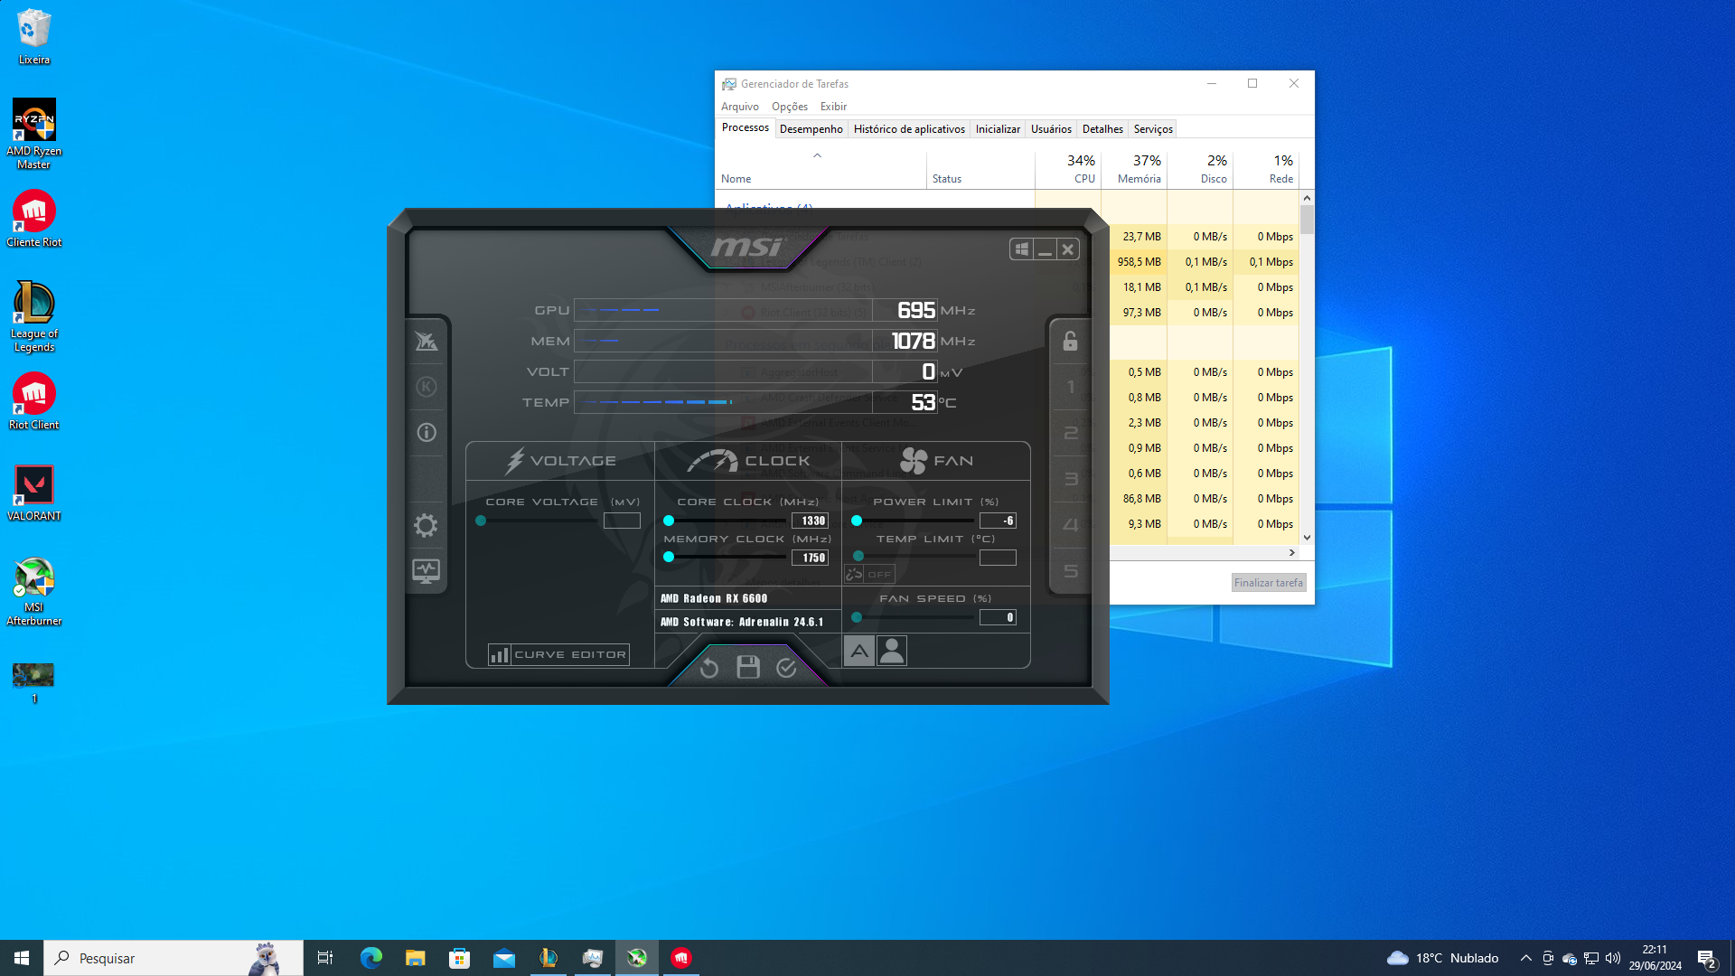
Task: Click Task Manager scroll down arrow
Action: click(x=1307, y=538)
